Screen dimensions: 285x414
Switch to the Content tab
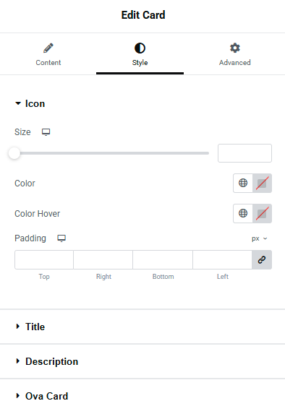coord(48,54)
